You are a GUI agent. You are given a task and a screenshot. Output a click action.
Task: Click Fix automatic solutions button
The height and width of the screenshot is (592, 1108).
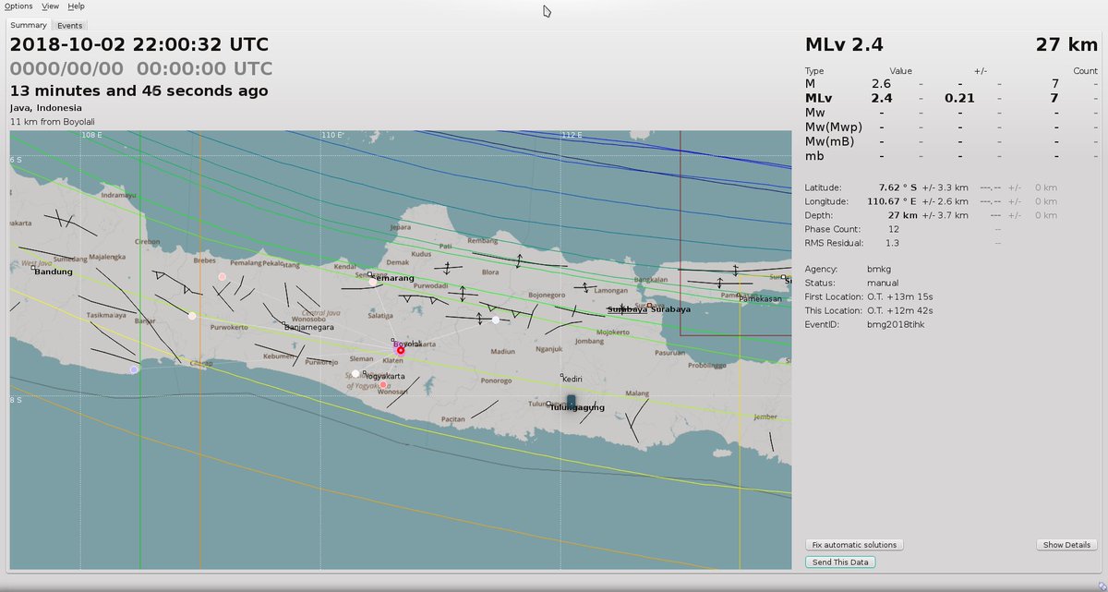click(854, 545)
